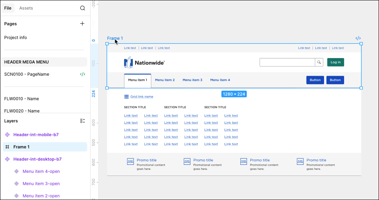Select Menu item 3 in the design

coord(192,80)
